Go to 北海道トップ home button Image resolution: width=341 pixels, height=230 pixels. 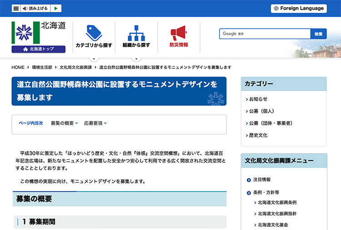[x=39, y=49]
